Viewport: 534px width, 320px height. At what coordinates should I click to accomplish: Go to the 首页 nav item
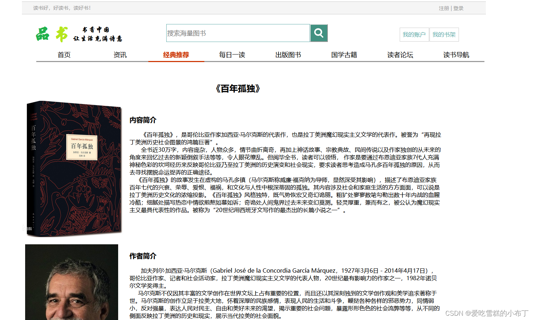coord(64,55)
